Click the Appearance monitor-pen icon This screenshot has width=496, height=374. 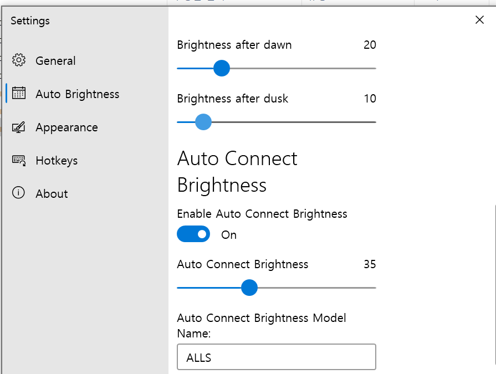[19, 127]
